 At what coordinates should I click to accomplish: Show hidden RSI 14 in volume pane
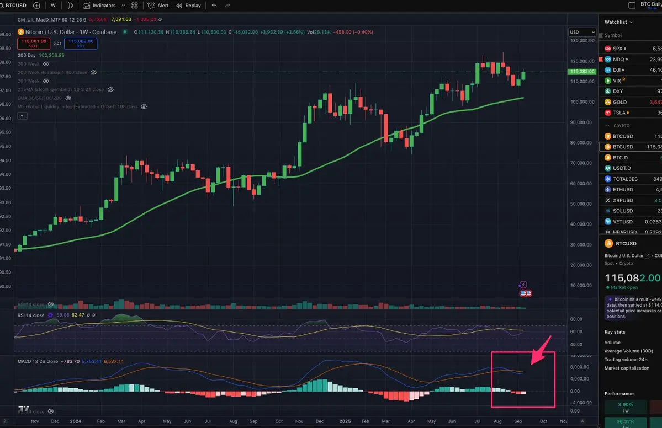click(51, 304)
